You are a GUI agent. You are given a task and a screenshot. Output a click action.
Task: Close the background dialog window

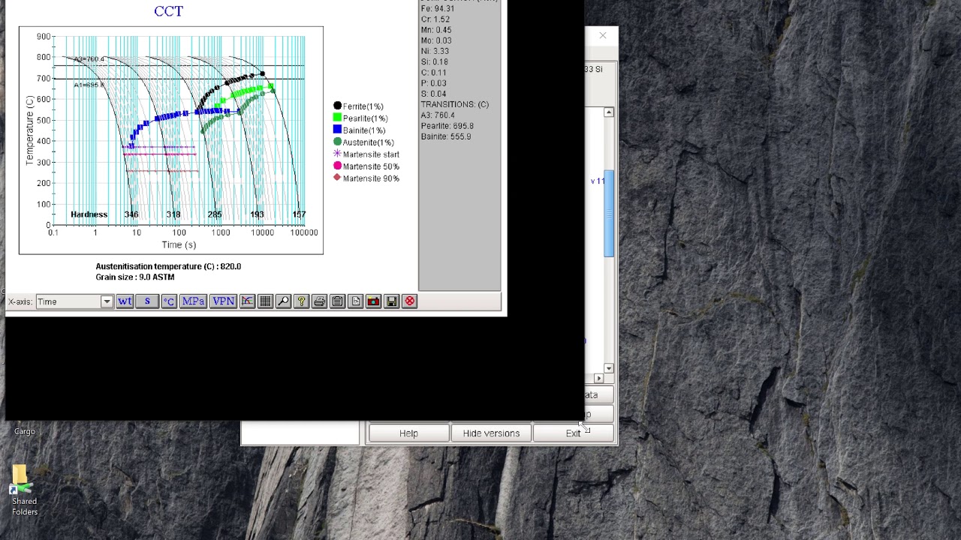[602, 35]
